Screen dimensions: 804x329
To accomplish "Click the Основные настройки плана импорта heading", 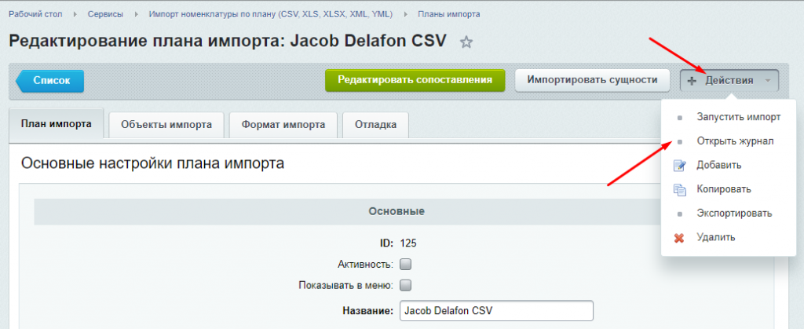I will 153,164.
